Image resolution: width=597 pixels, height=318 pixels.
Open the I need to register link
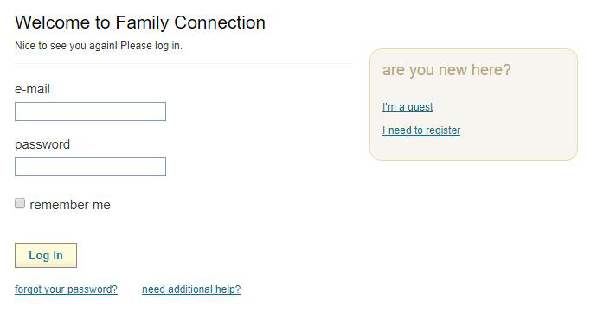click(x=421, y=130)
